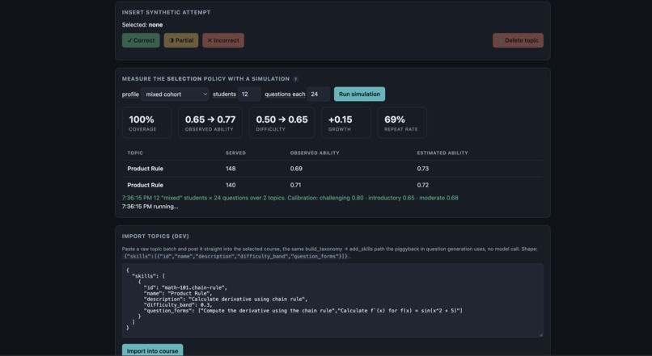Mark synthetic attempt as Incorrect
The height and width of the screenshot is (356, 652).
[x=223, y=40]
